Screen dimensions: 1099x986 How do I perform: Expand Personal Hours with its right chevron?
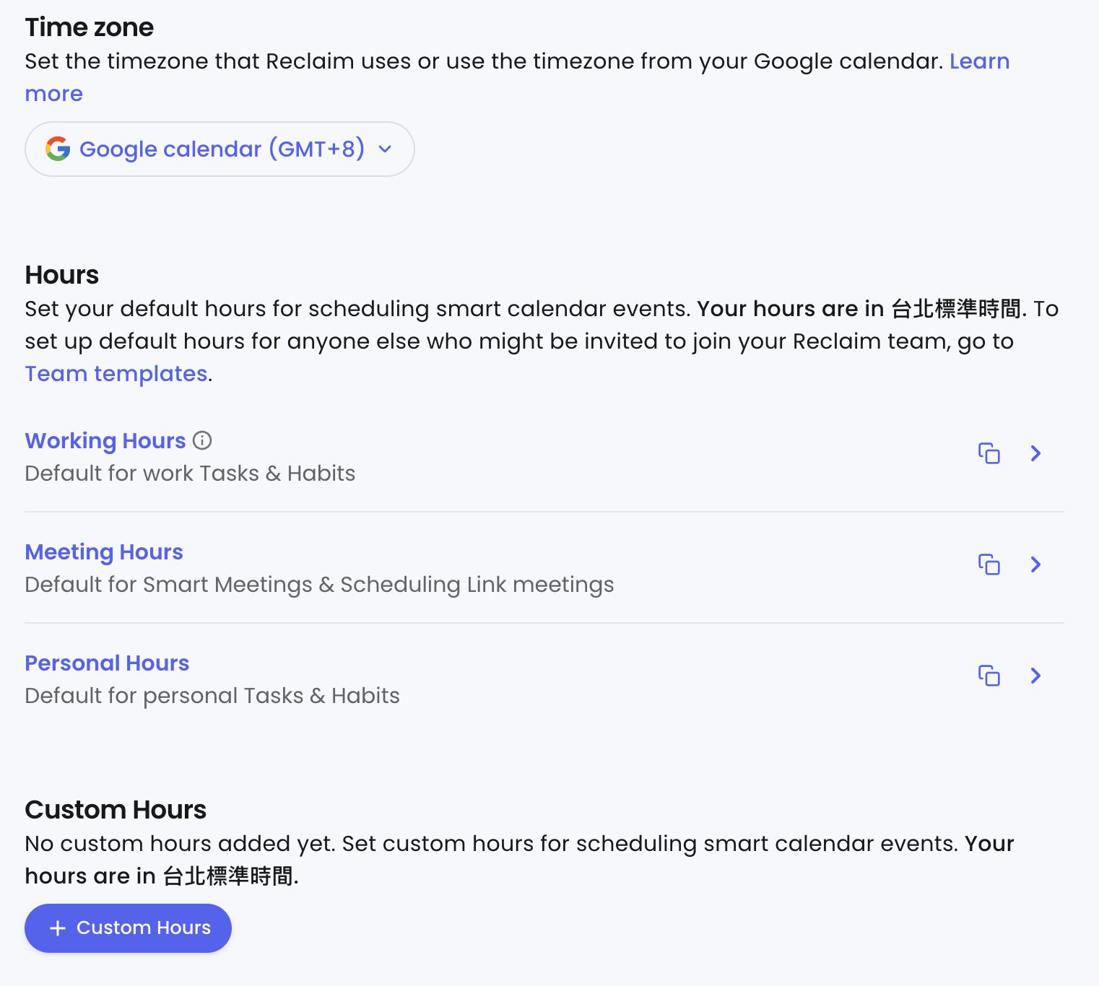[x=1035, y=676]
